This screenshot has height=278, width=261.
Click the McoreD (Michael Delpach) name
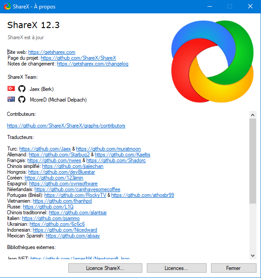(58, 100)
